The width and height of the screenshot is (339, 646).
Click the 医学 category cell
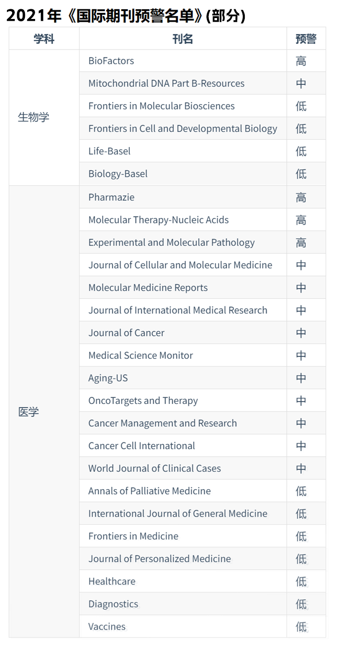click(x=28, y=412)
